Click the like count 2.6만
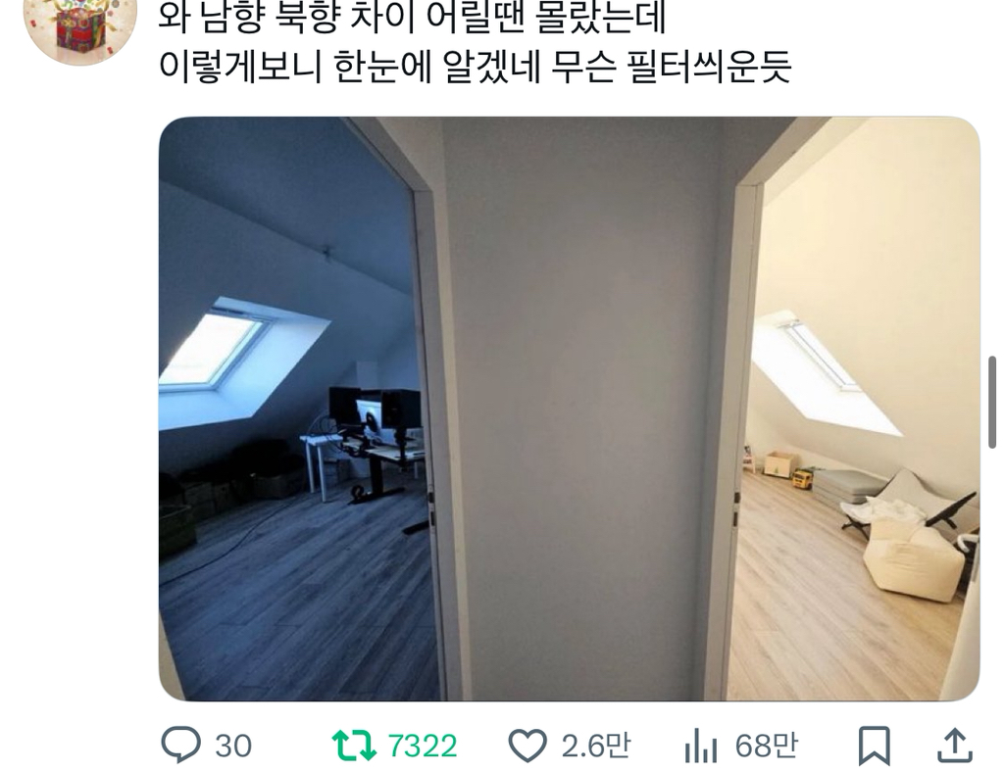 (595, 746)
